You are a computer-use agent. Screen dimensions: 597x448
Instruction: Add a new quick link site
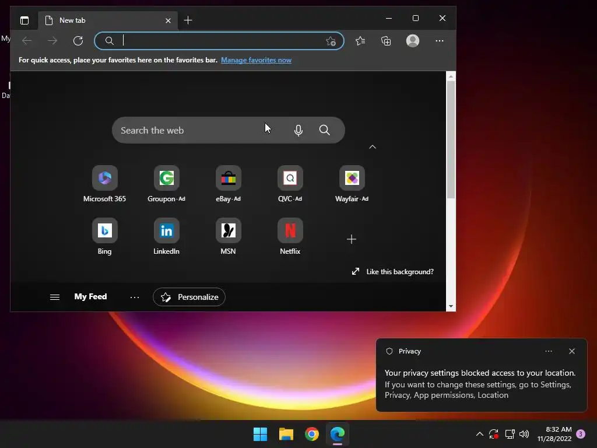[x=352, y=239]
